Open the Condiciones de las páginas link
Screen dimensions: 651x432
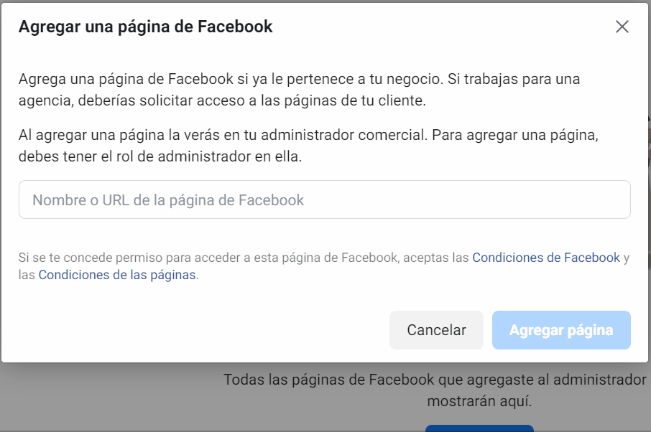pyautogui.click(x=117, y=274)
